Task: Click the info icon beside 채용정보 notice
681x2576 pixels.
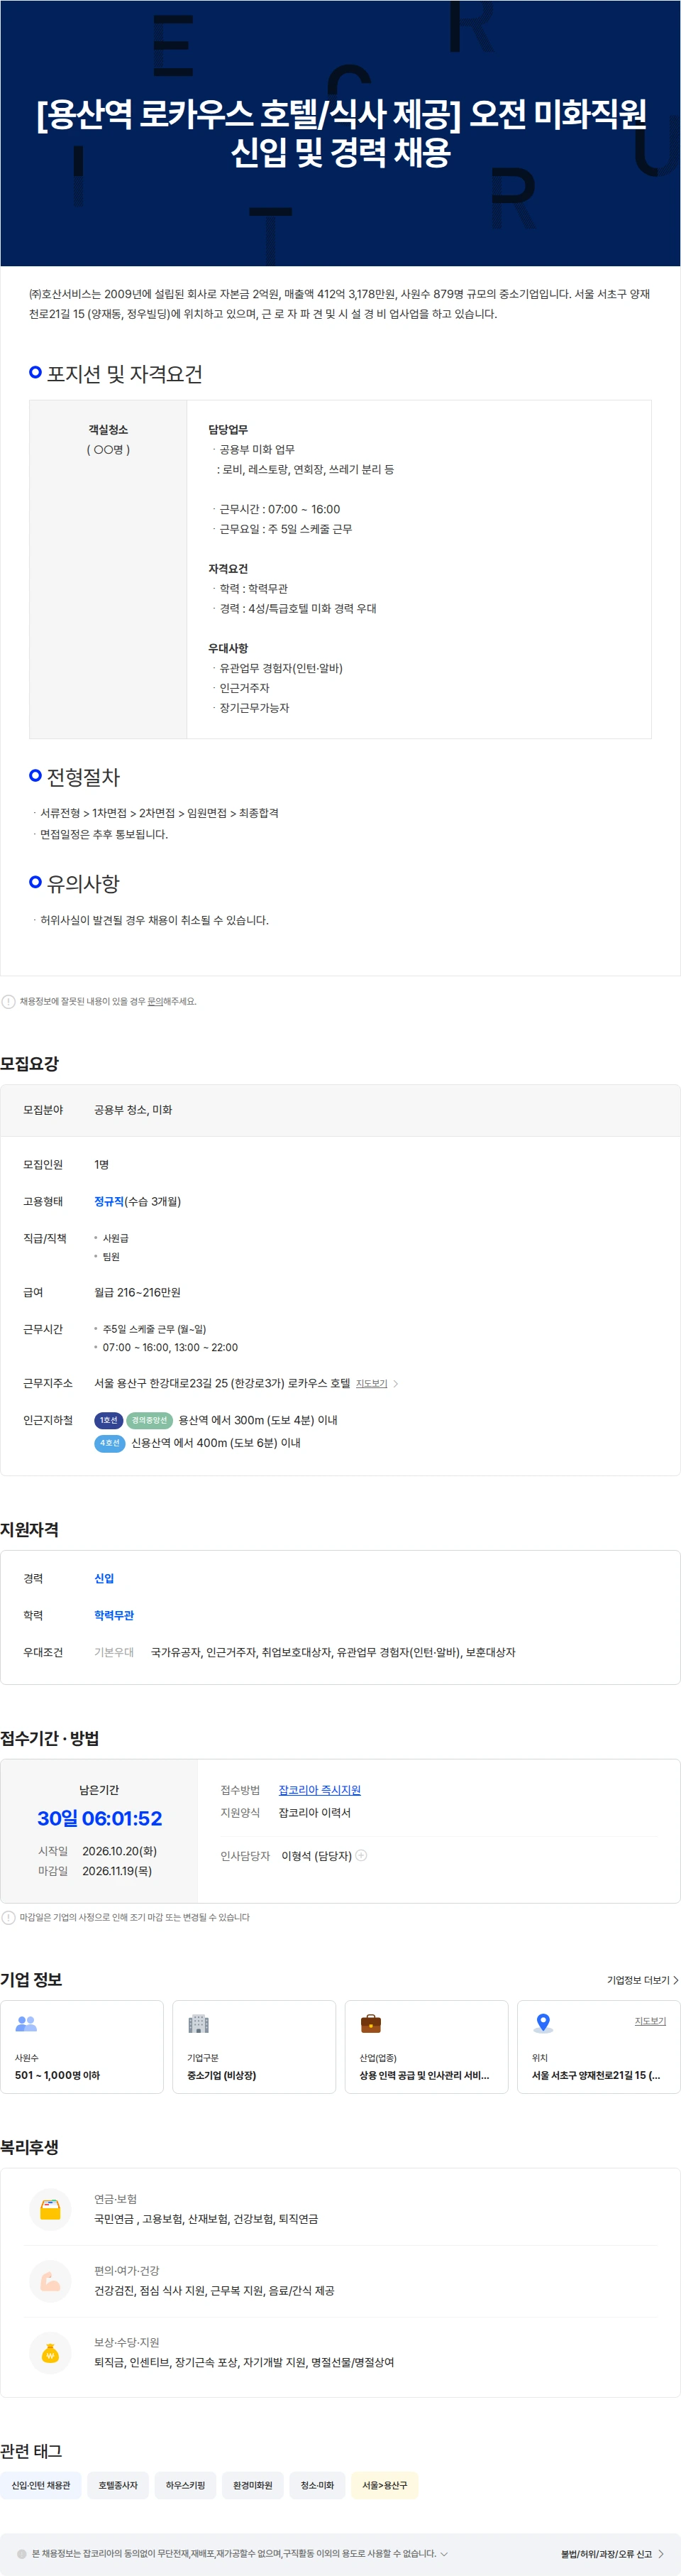Action: 8,1001
